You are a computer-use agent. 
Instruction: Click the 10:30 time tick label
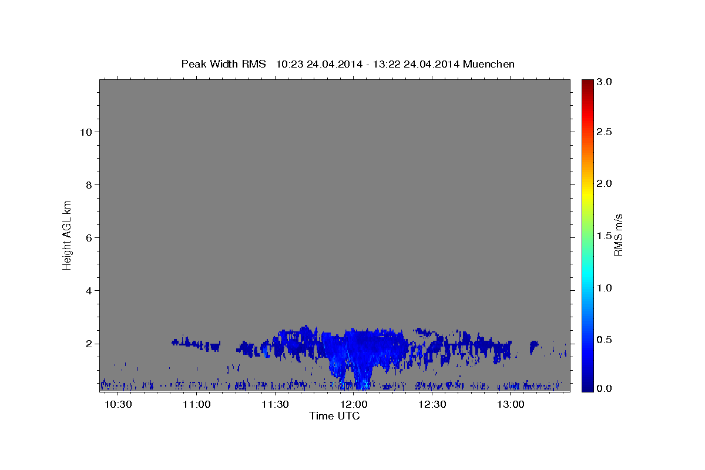119,405
